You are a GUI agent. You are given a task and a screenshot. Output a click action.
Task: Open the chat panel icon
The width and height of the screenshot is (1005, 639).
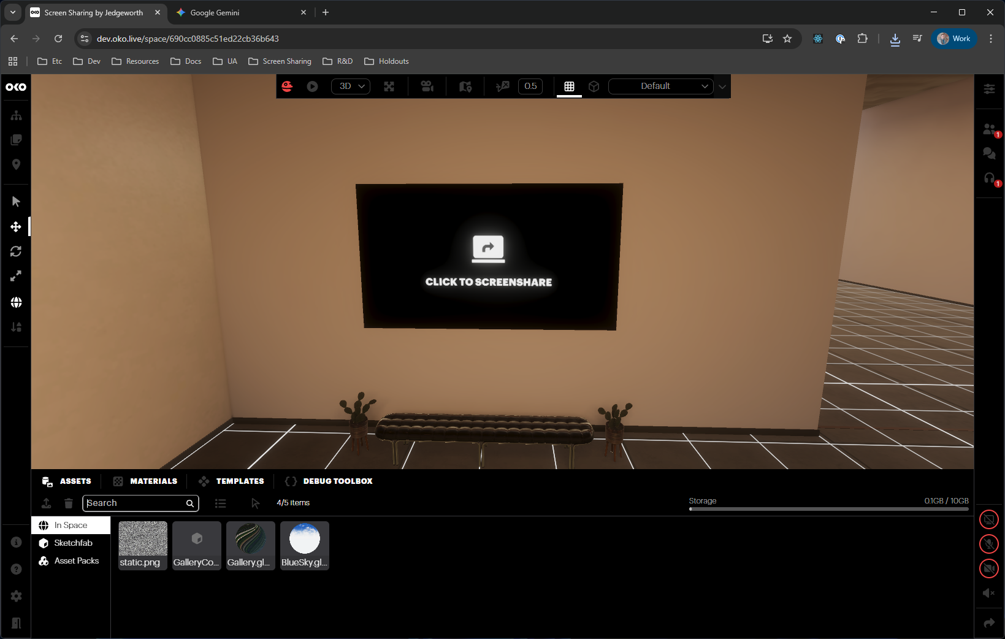989,153
